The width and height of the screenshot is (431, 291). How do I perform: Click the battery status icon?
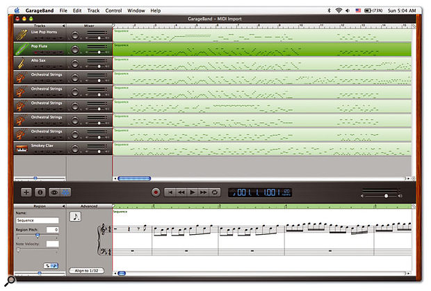368,10
